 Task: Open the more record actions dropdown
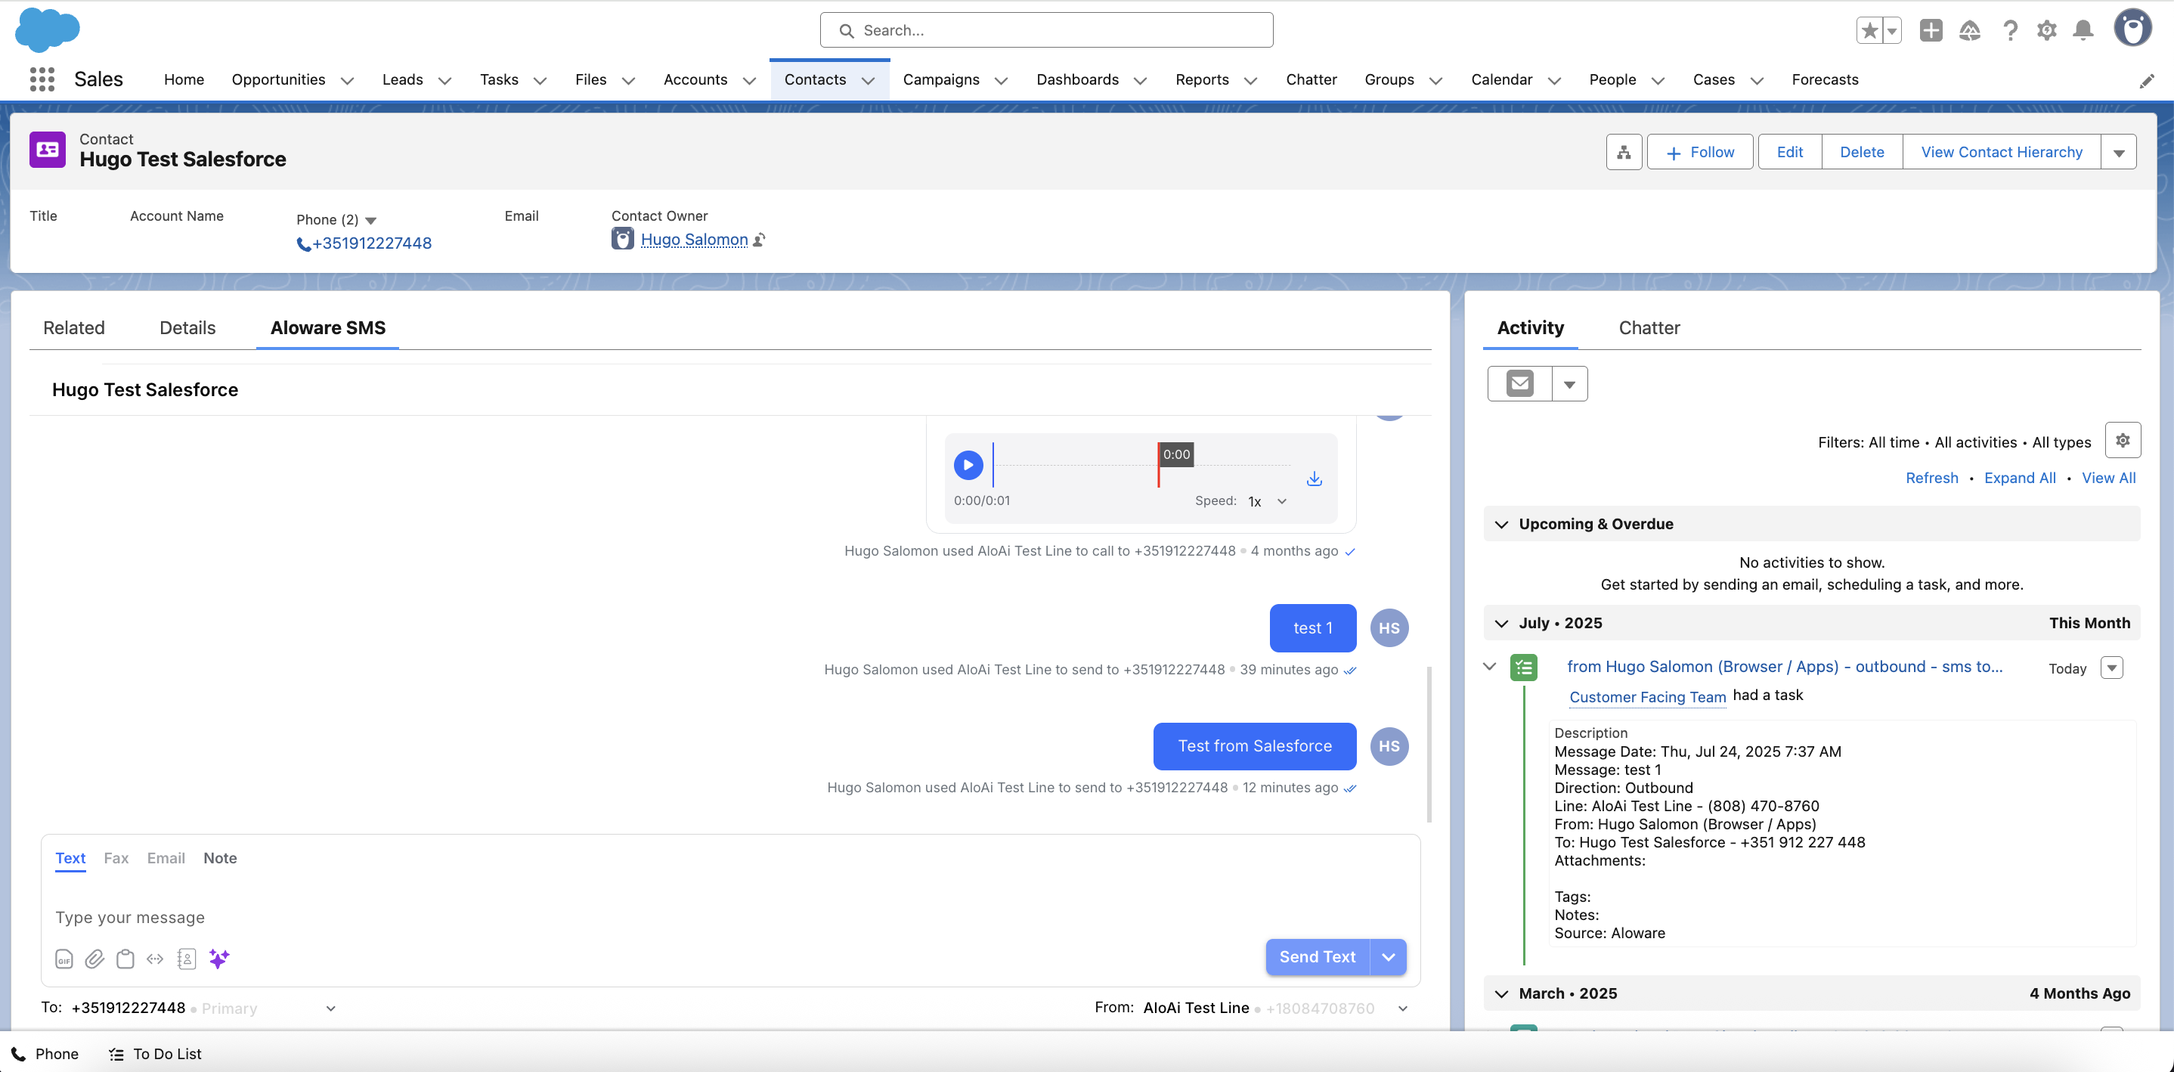(x=2118, y=152)
